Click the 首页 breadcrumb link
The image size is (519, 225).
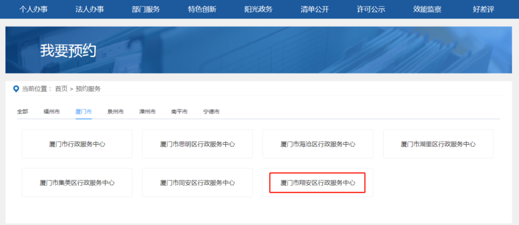(61, 89)
